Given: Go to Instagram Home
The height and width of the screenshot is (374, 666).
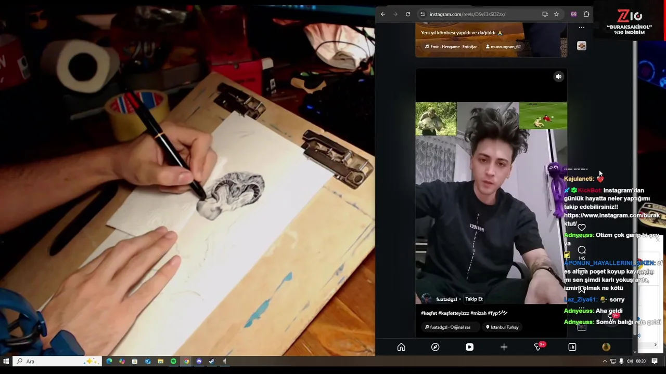Looking at the screenshot, I should 401,347.
